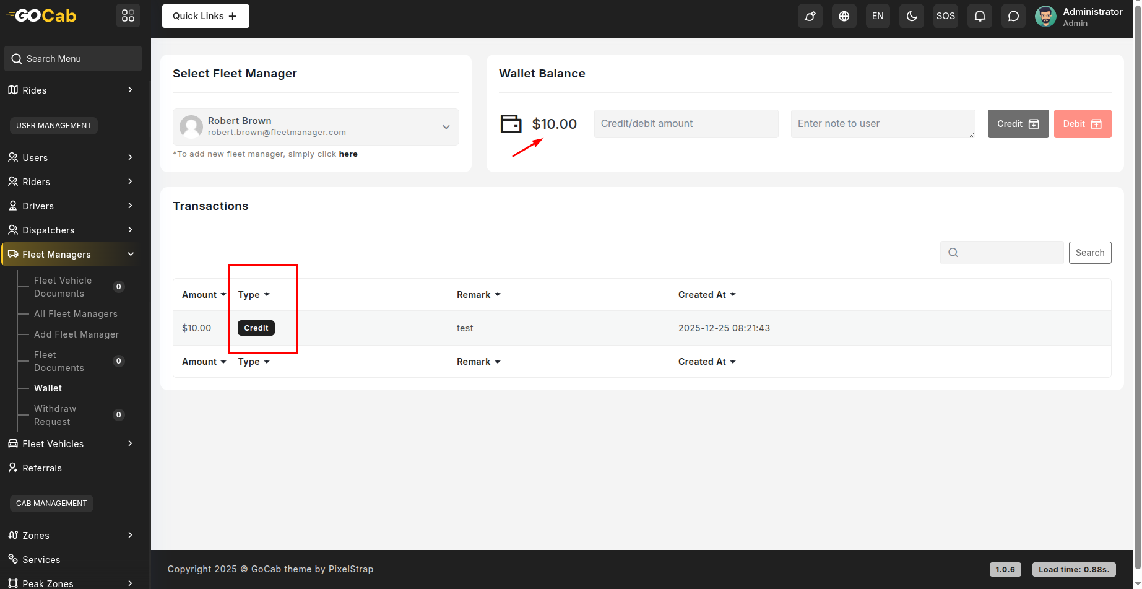The height and width of the screenshot is (589, 1142).
Task: Click the transactions Search button
Action: point(1090,253)
